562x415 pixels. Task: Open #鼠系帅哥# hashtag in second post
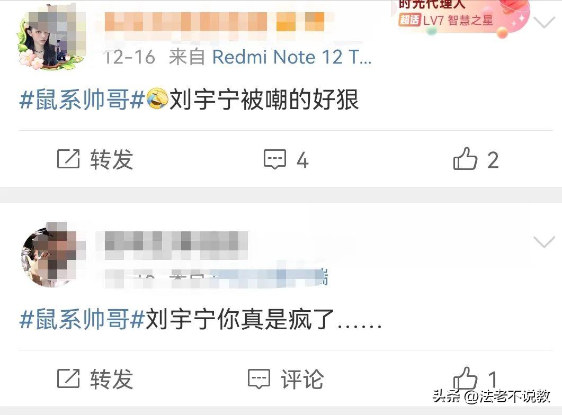[x=82, y=319]
